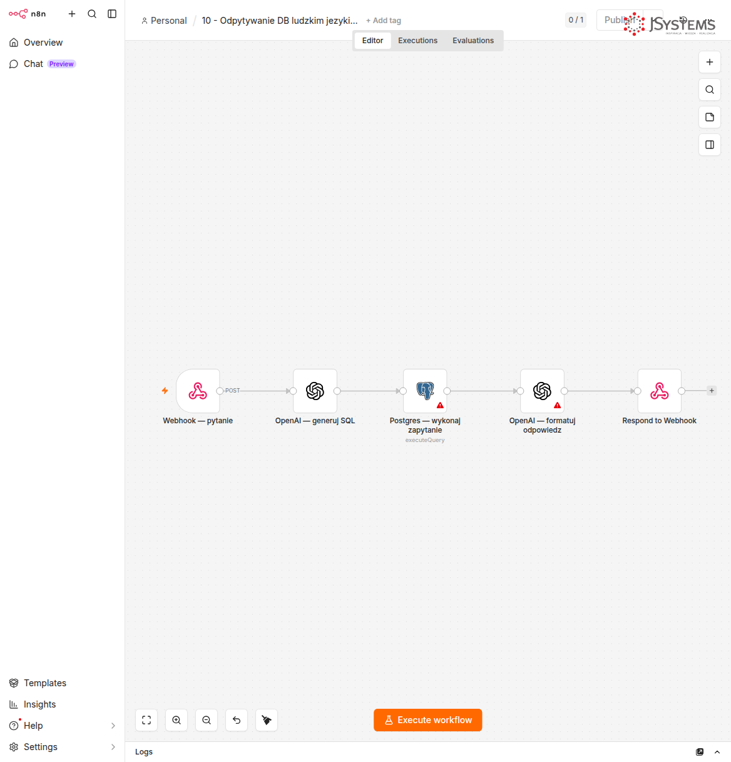Viewport: 731px width, 762px height.
Task: Zoom out on the canvas
Action: pyautogui.click(x=207, y=720)
